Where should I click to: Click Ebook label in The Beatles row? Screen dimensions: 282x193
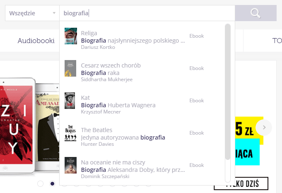coord(197,133)
